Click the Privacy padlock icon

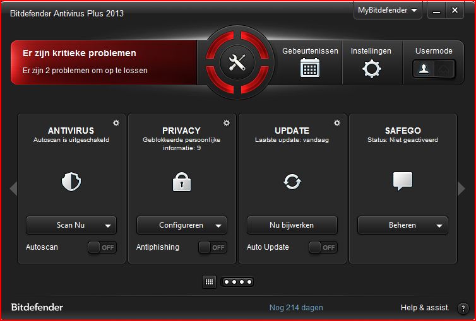pos(182,182)
